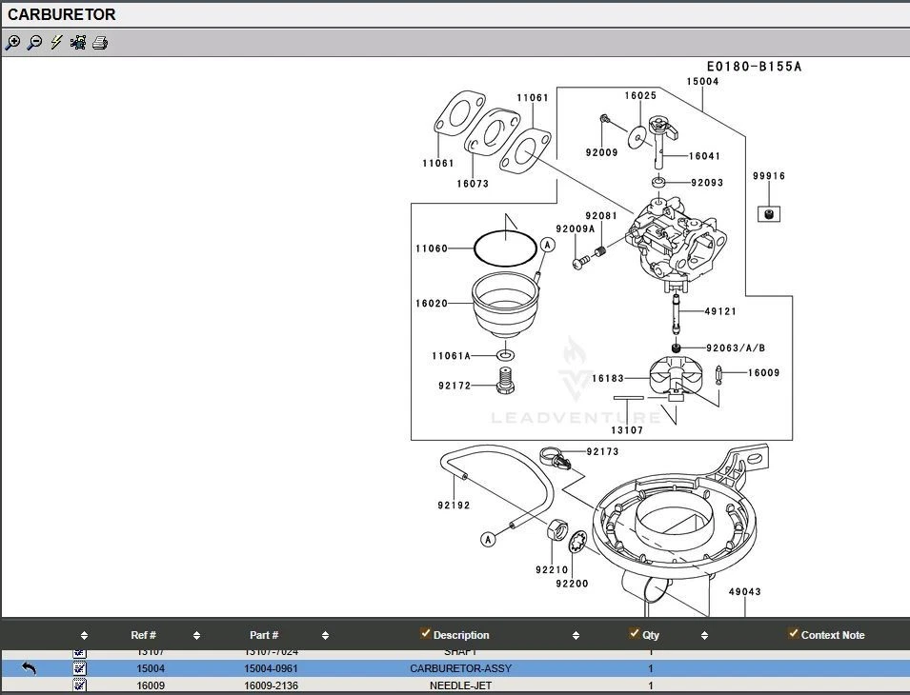
Task: Select part number 16009-2136 in the table
Action: coord(271,685)
